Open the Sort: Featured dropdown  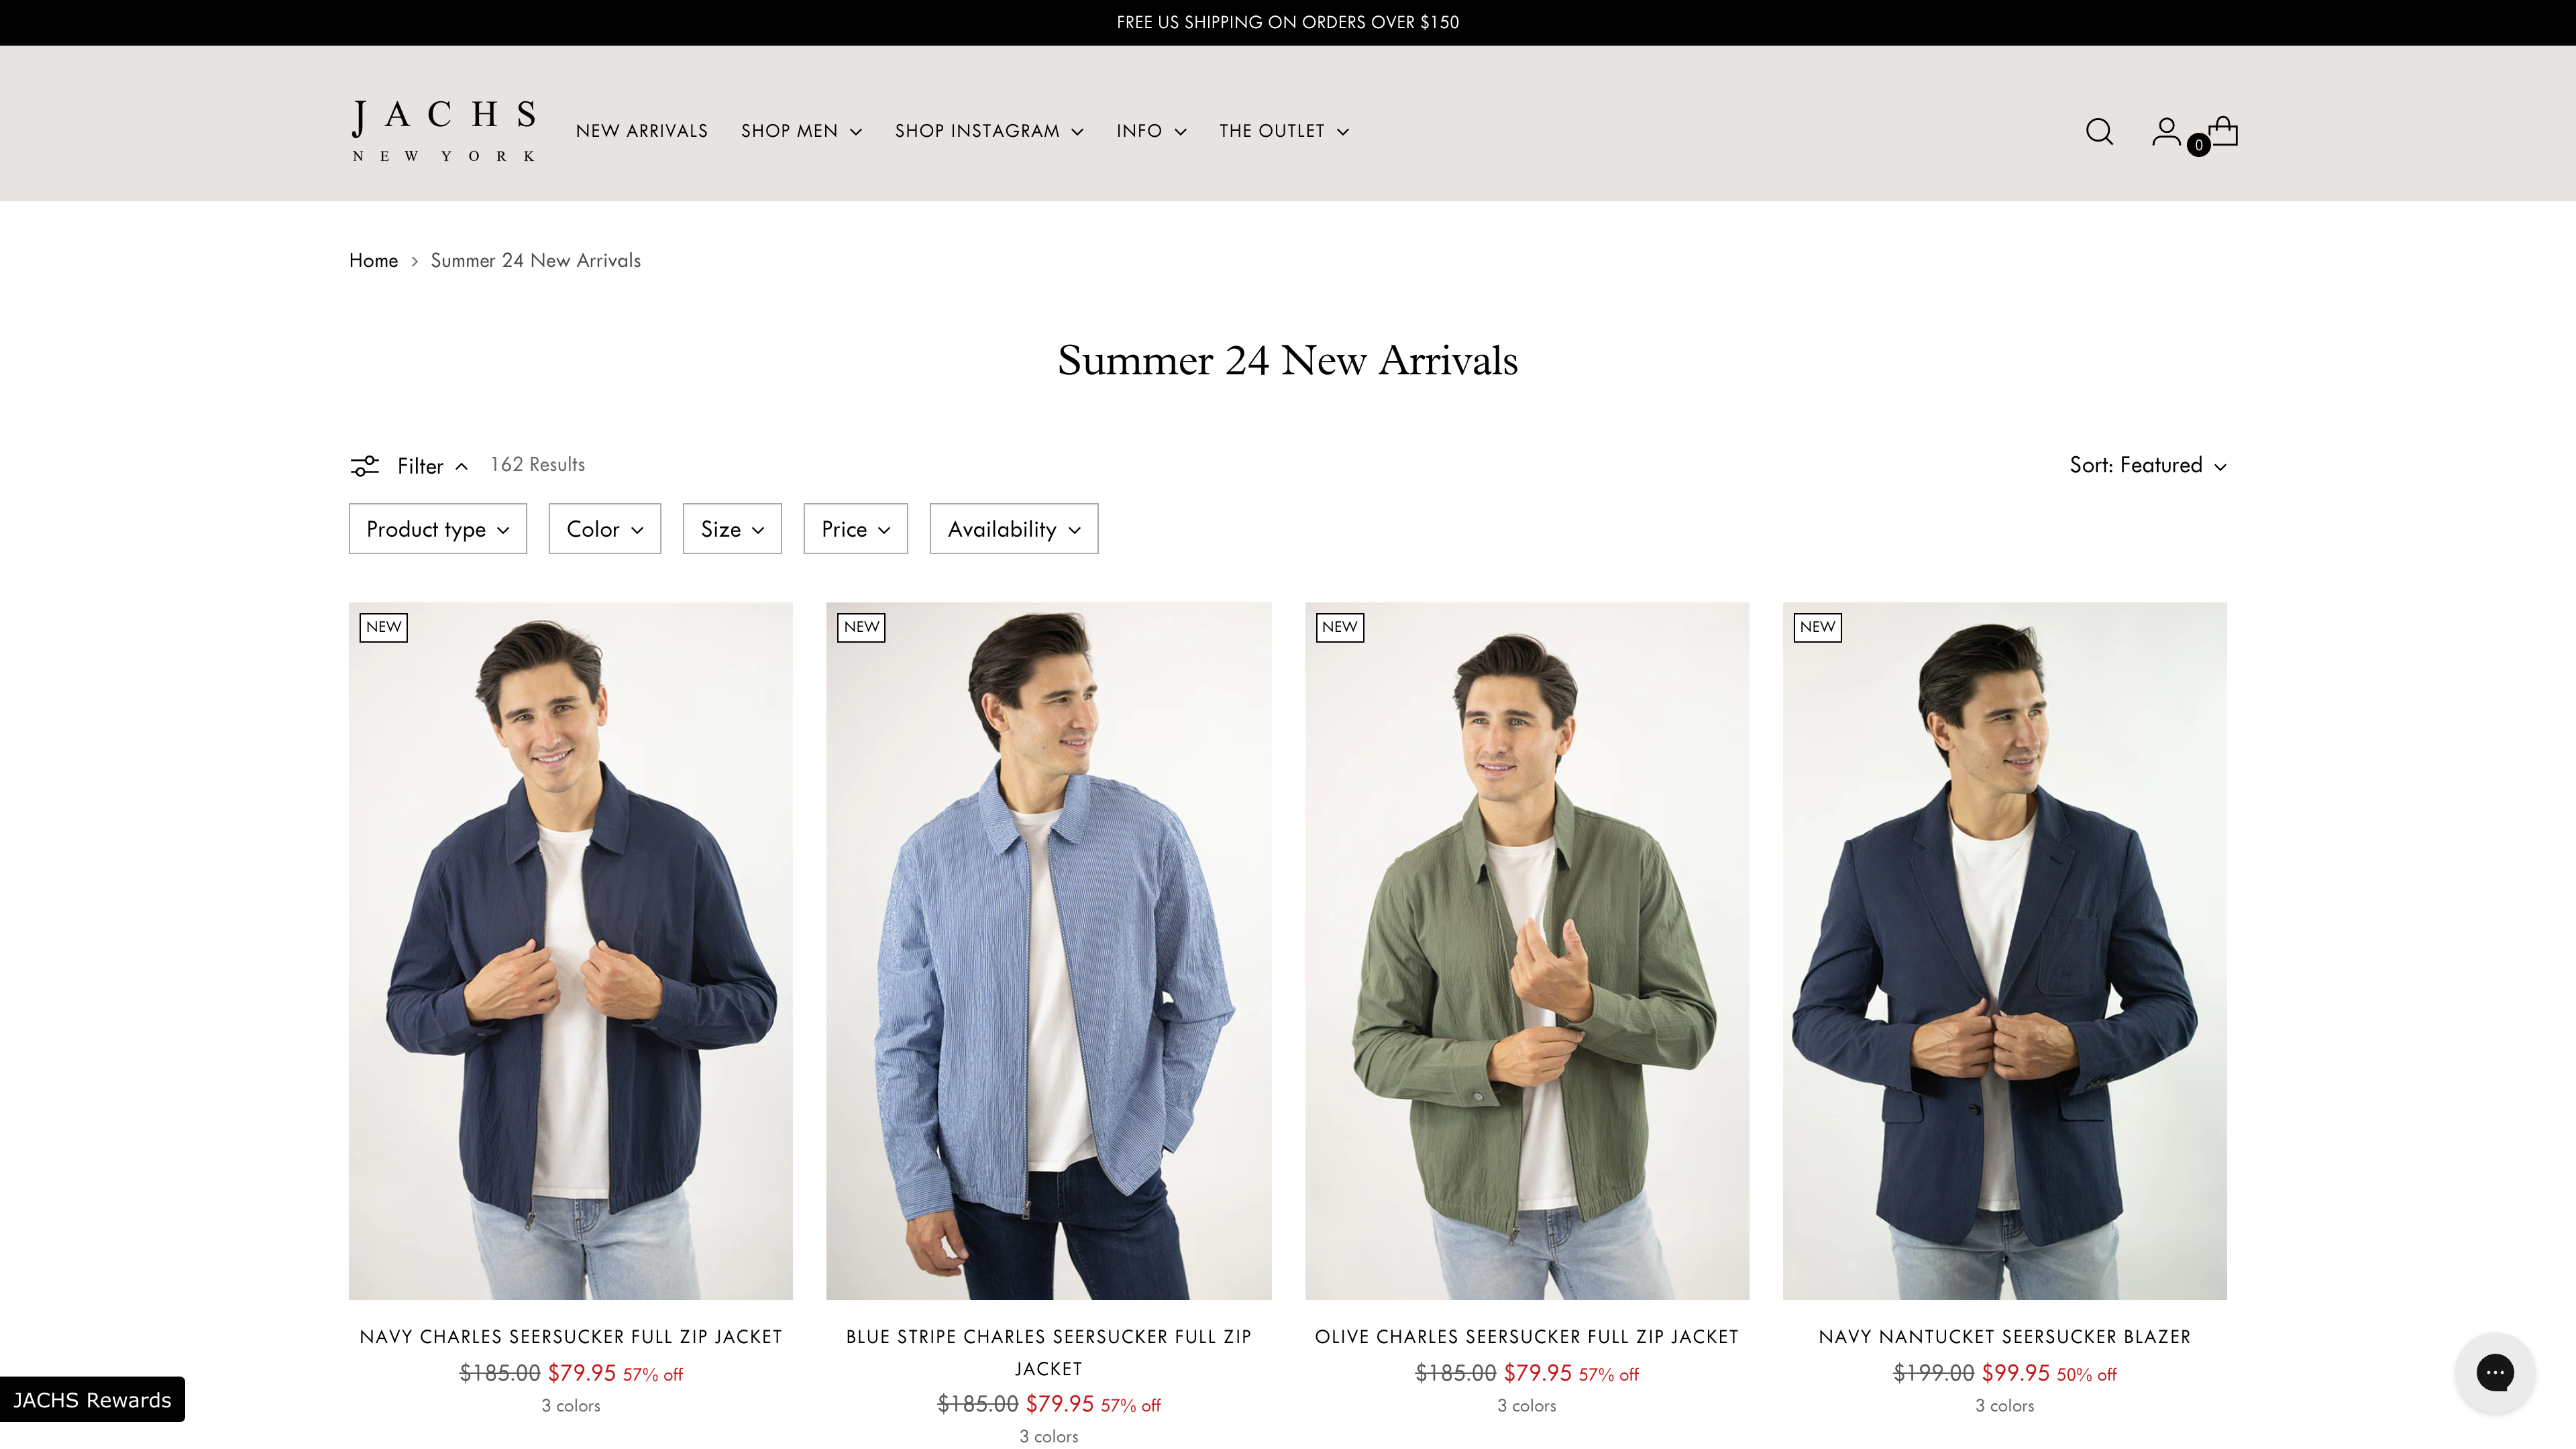[x=2147, y=464]
